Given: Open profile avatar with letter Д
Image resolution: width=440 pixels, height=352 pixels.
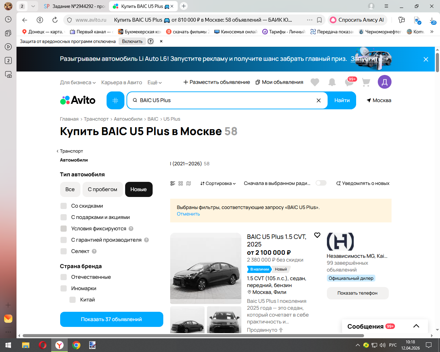Looking at the screenshot, I should (385, 82).
